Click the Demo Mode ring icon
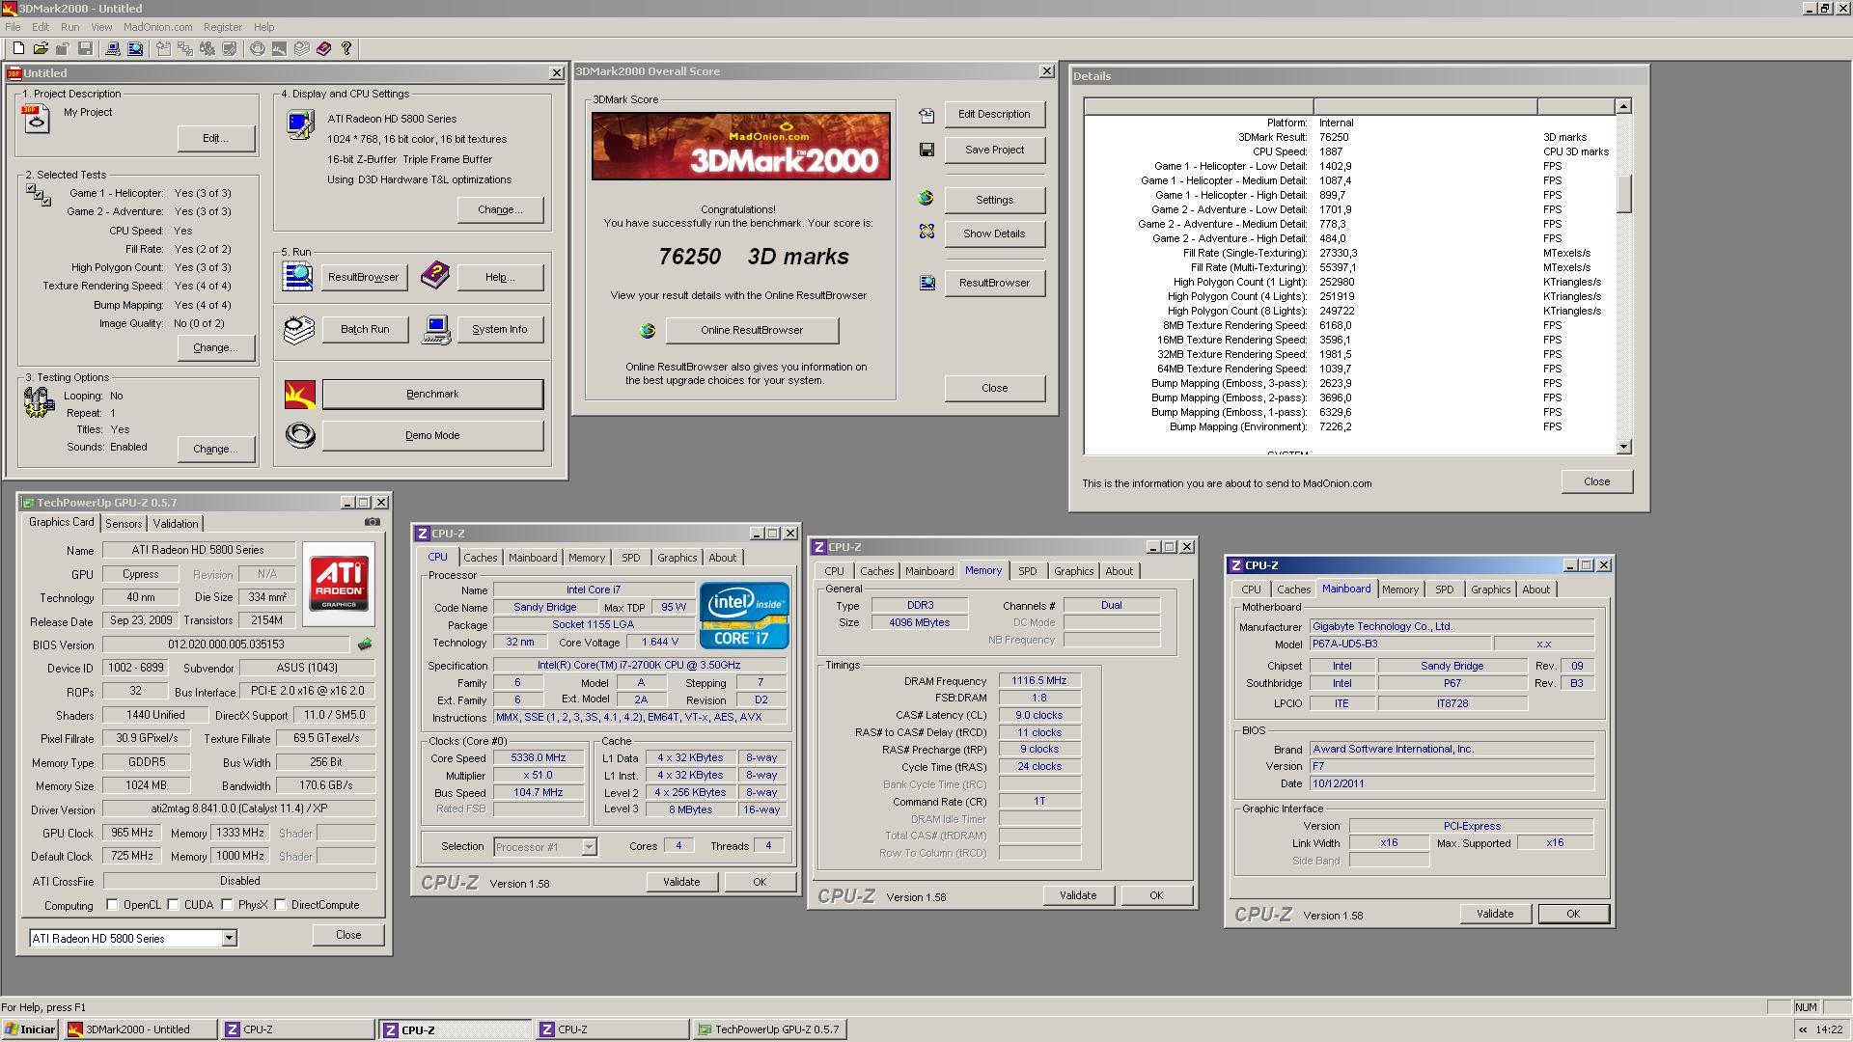The image size is (1853, 1042). [x=300, y=435]
